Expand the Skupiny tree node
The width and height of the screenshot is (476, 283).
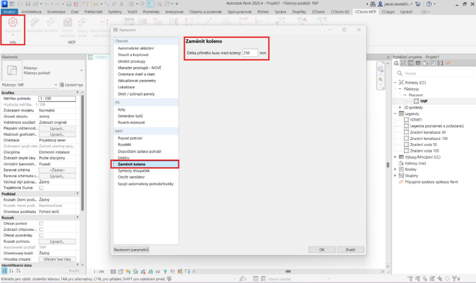click(x=395, y=176)
